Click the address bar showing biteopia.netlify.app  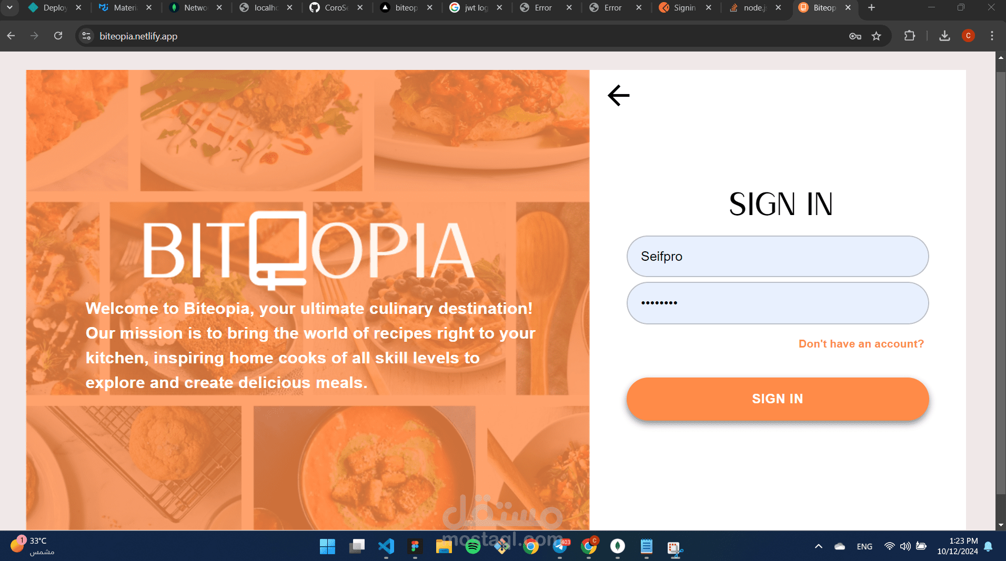pos(463,36)
